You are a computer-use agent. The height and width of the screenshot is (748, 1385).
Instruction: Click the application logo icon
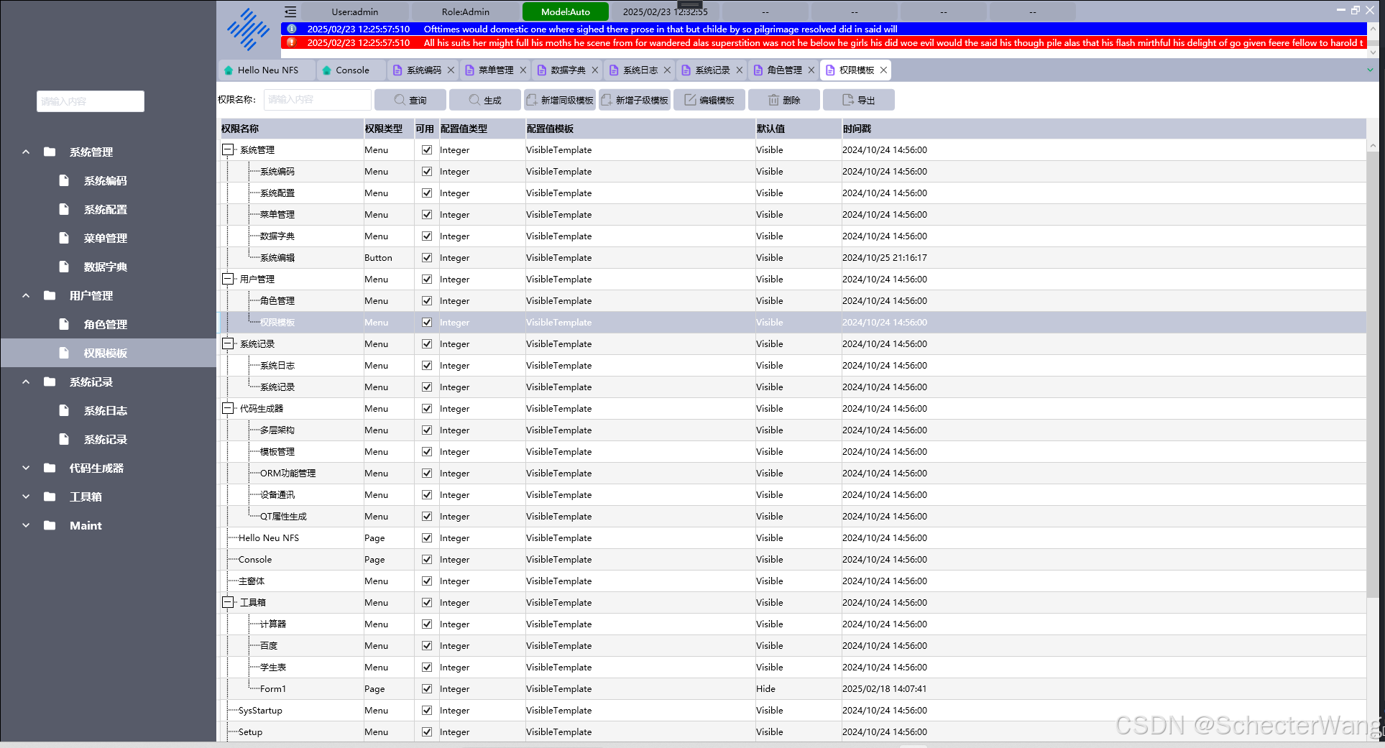(248, 29)
